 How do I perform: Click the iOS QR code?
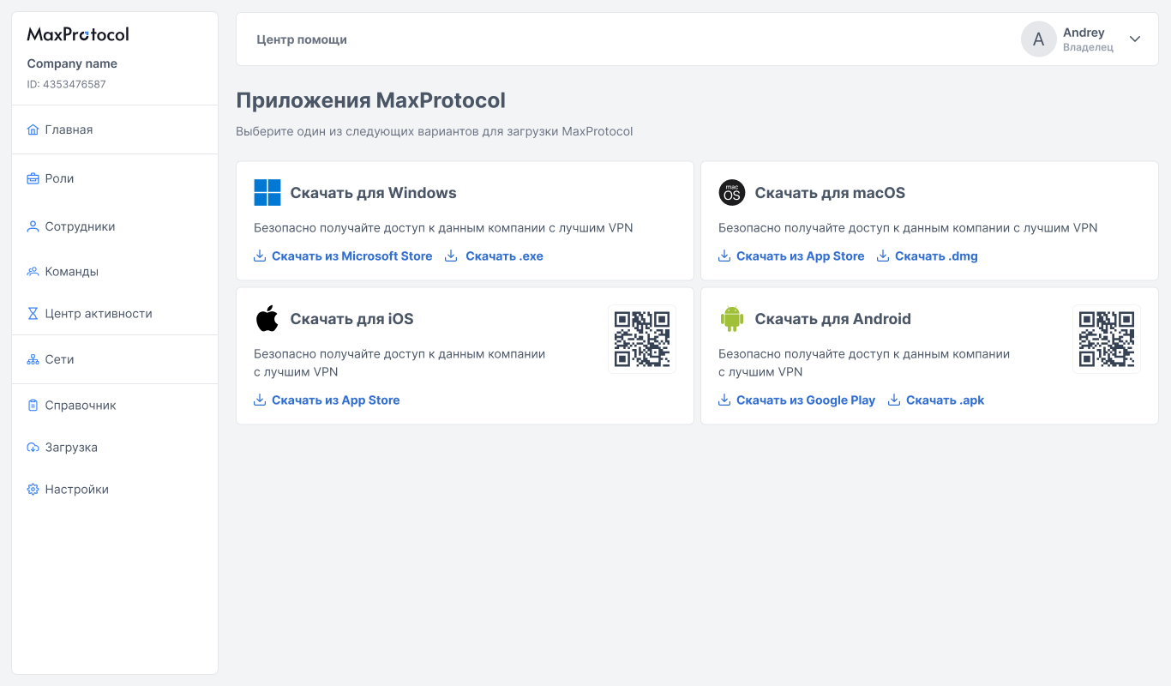642,339
